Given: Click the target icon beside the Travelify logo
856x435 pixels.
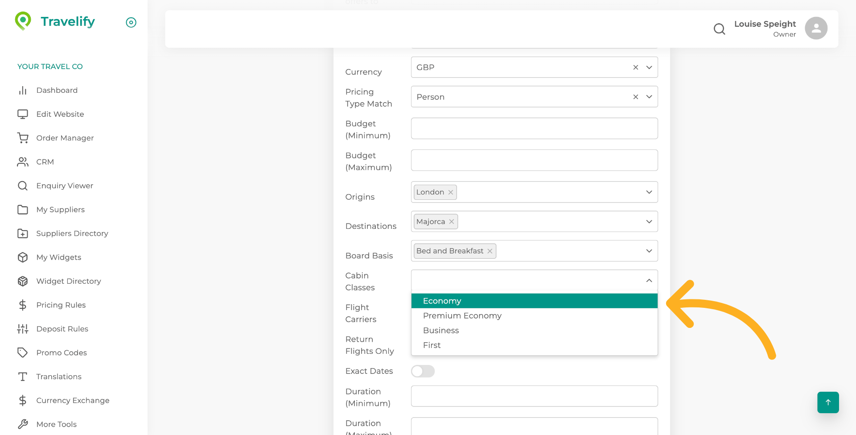Looking at the screenshot, I should (131, 22).
